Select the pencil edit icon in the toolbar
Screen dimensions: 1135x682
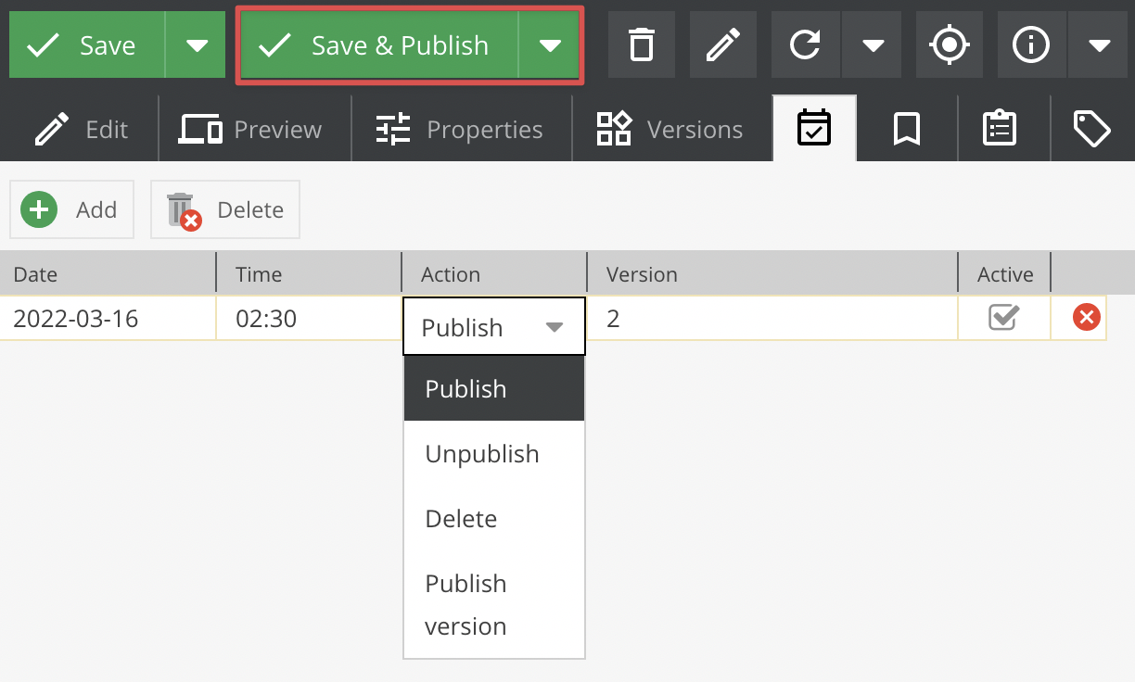point(723,44)
